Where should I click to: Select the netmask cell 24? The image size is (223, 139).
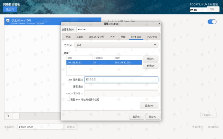pos(103,62)
